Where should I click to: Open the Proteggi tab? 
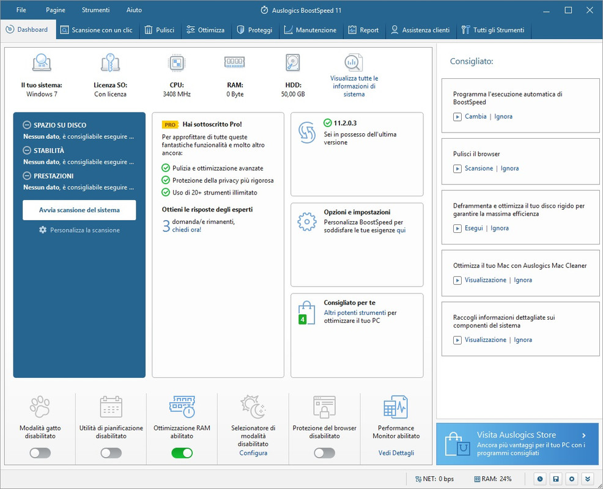pyautogui.click(x=254, y=30)
